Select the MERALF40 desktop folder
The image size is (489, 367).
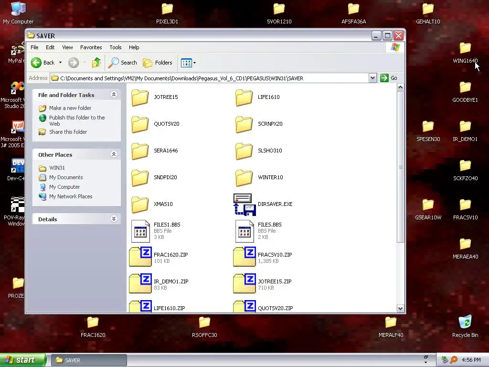click(x=391, y=327)
